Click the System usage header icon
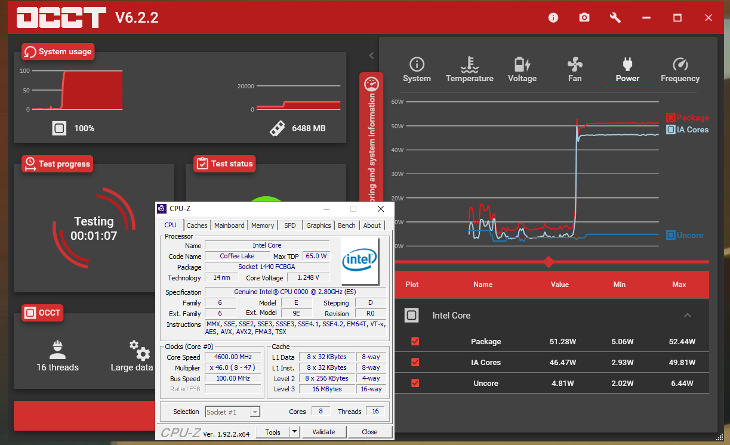The width and height of the screenshot is (730, 445). click(30, 52)
